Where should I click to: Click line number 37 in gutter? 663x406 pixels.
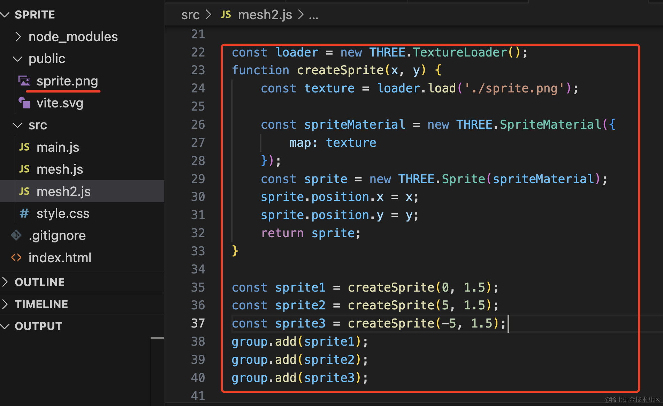pos(198,323)
